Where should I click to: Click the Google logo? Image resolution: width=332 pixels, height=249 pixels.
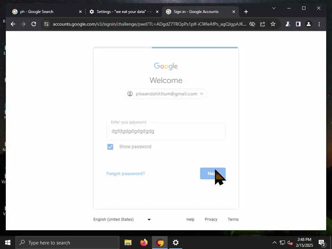coord(166,66)
